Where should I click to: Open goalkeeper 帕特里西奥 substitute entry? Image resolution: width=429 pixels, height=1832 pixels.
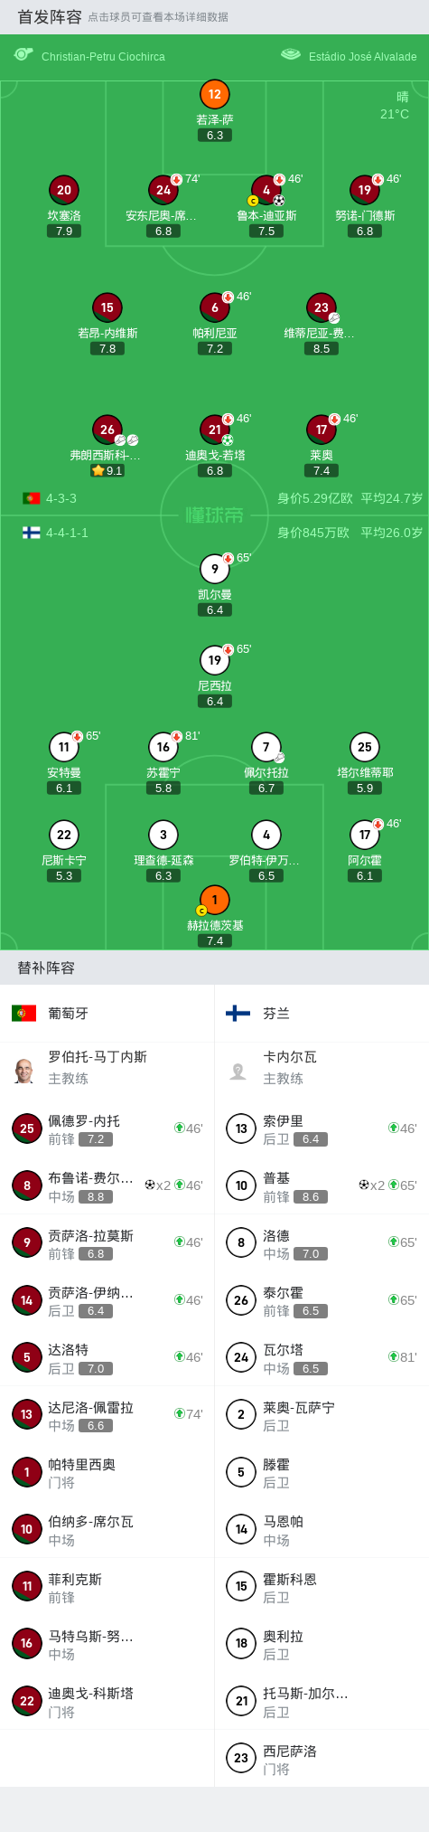coord(107,1472)
